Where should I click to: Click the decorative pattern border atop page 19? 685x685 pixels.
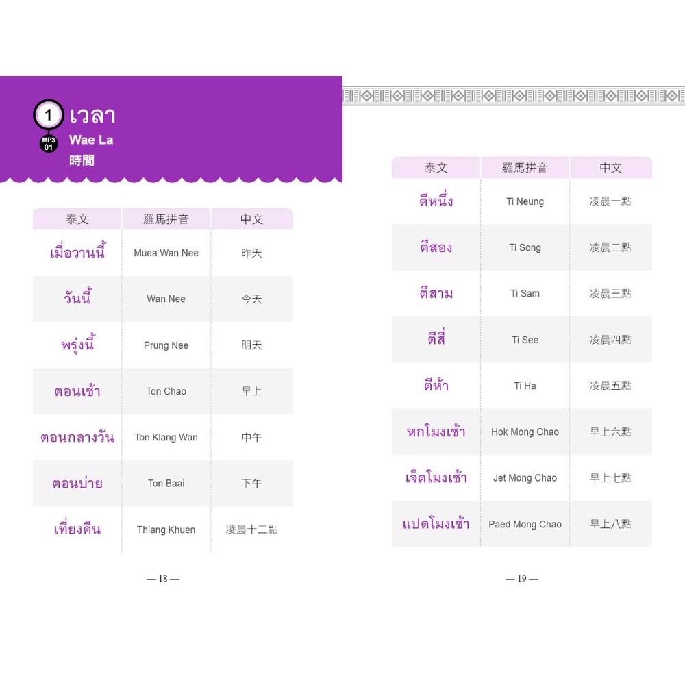click(x=514, y=95)
